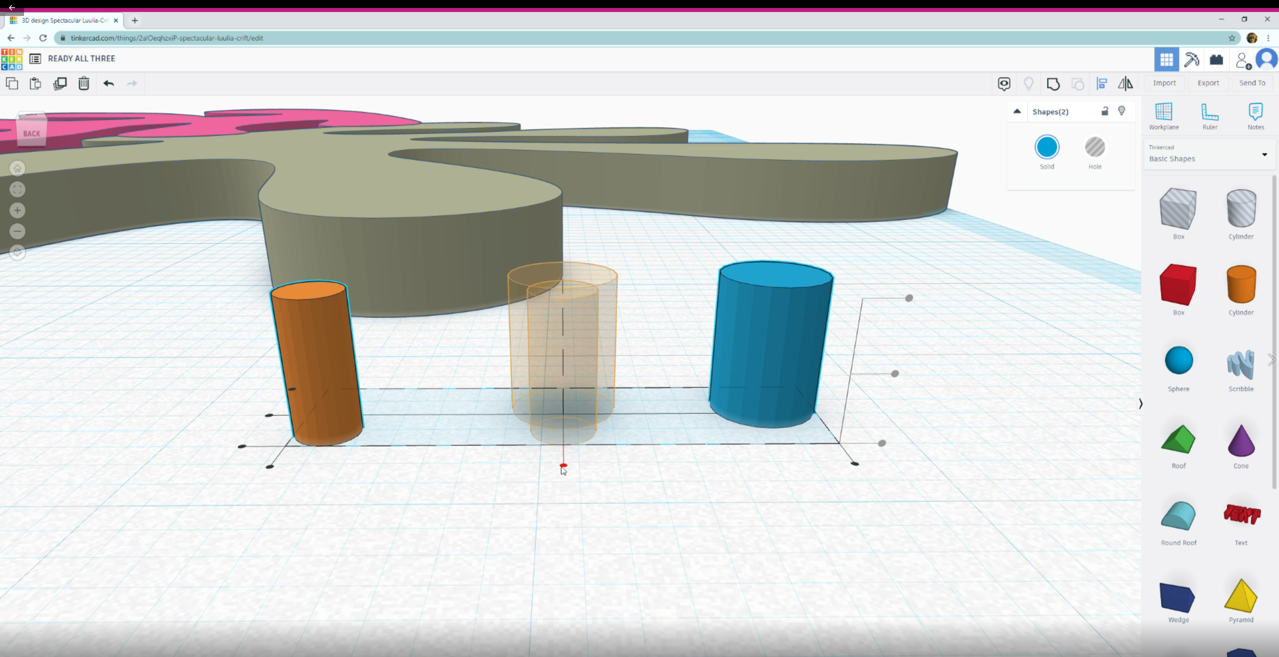This screenshot has height=657, width=1279.
Task: Click the Import button
Action: 1164,83
